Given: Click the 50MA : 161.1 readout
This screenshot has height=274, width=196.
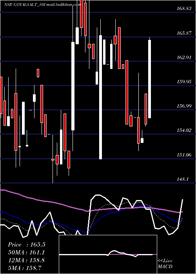Looking at the screenshot, I should (26, 252).
